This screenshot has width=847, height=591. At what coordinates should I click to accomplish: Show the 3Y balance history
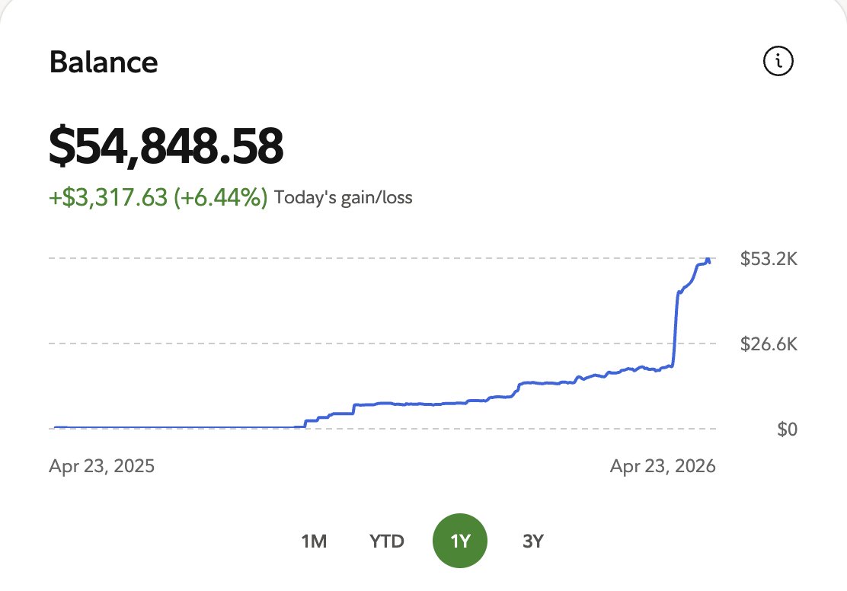coord(533,541)
